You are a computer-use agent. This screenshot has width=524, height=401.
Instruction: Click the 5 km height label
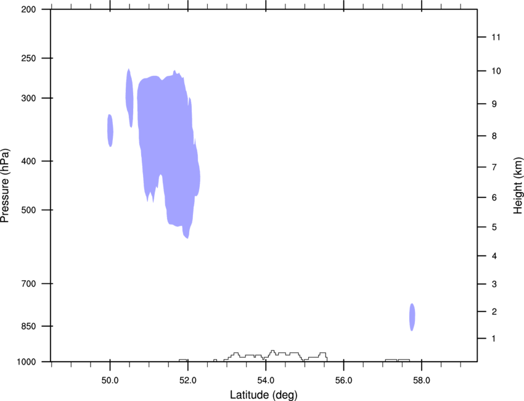[x=494, y=228]
